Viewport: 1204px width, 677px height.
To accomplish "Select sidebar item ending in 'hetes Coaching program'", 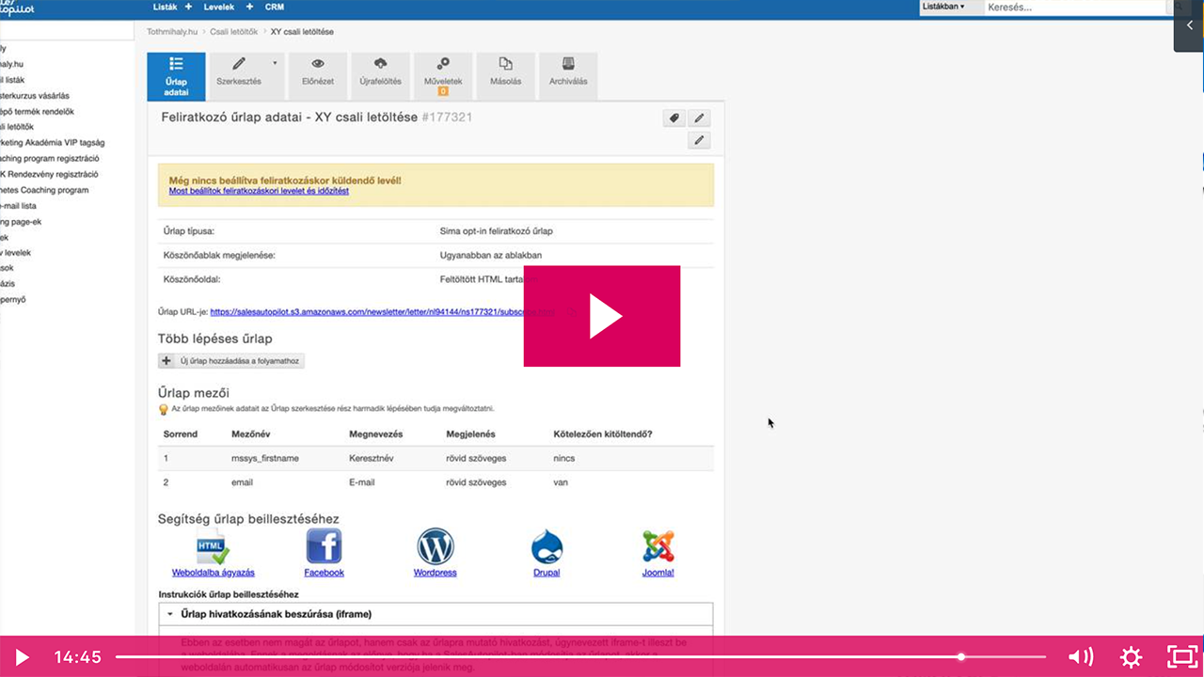I will 44,190.
